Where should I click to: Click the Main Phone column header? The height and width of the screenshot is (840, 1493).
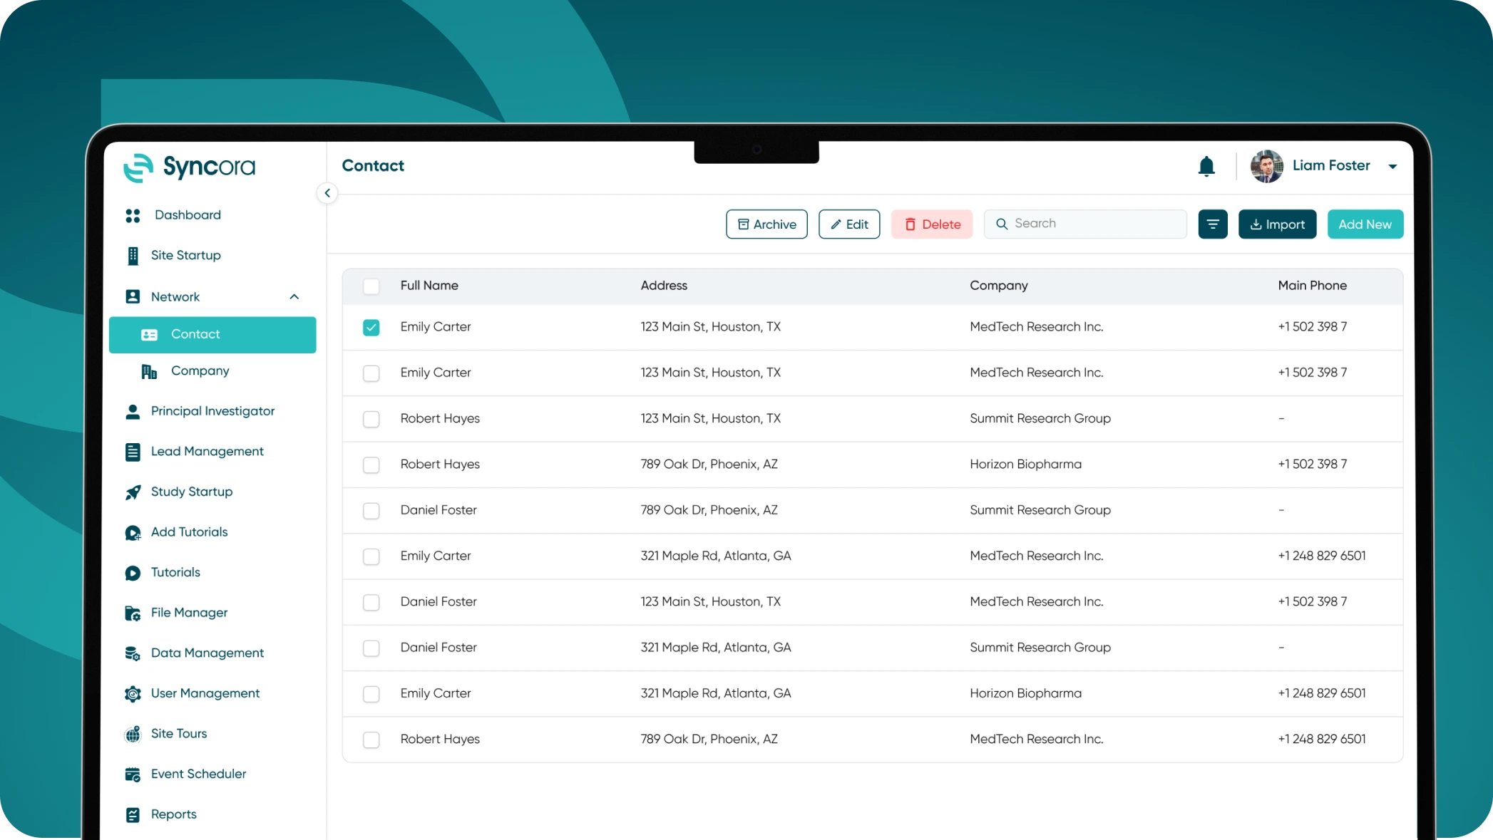[1312, 286]
